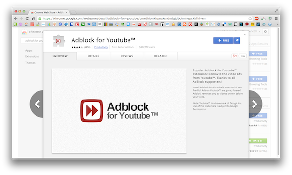Click the "1,067,510 users" count text

(146, 47)
